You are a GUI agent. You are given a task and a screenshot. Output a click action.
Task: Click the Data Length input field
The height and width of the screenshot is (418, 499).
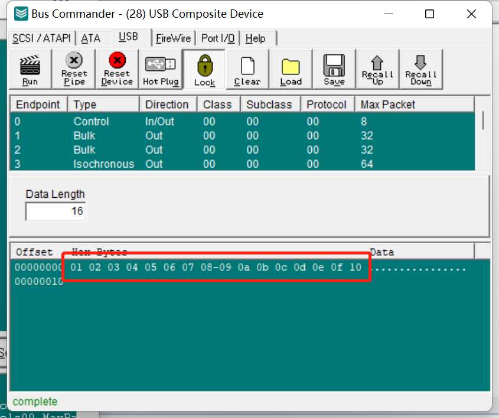point(56,211)
